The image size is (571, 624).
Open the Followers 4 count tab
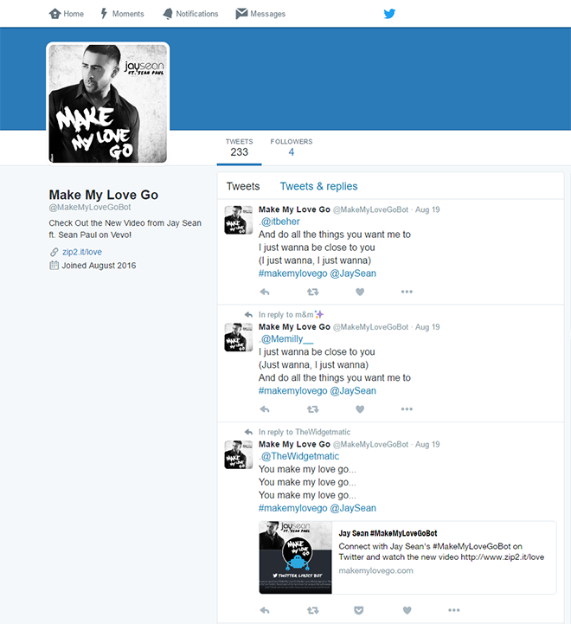click(292, 148)
